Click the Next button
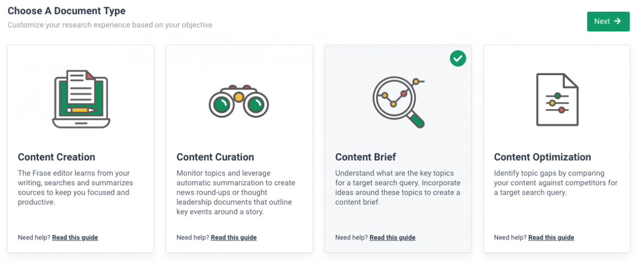 (608, 21)
